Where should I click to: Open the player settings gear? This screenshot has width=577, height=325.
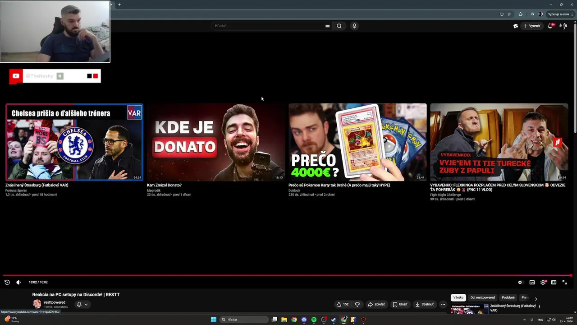543,282
